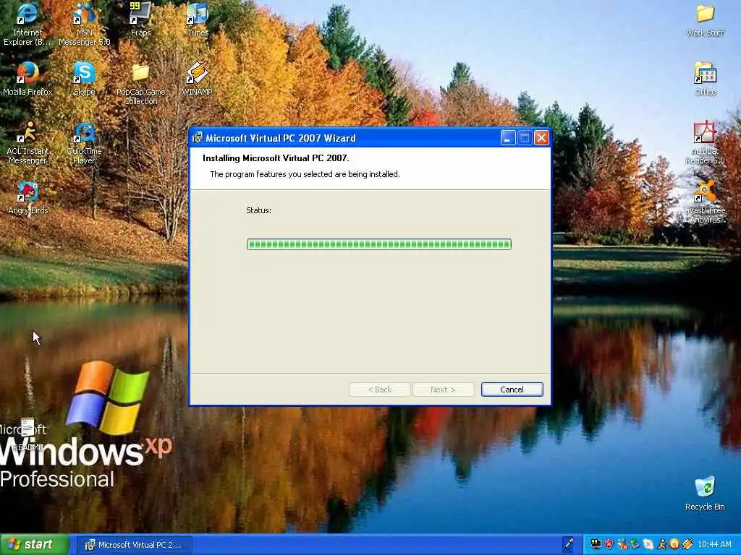Select Mozilla Firefox desktop icon
The image size is (741, 555).
(x=27, y=79)
